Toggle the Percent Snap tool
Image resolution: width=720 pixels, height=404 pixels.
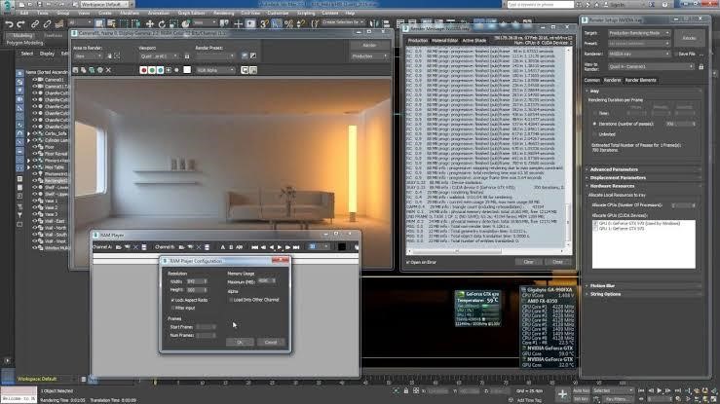[288, 23]
